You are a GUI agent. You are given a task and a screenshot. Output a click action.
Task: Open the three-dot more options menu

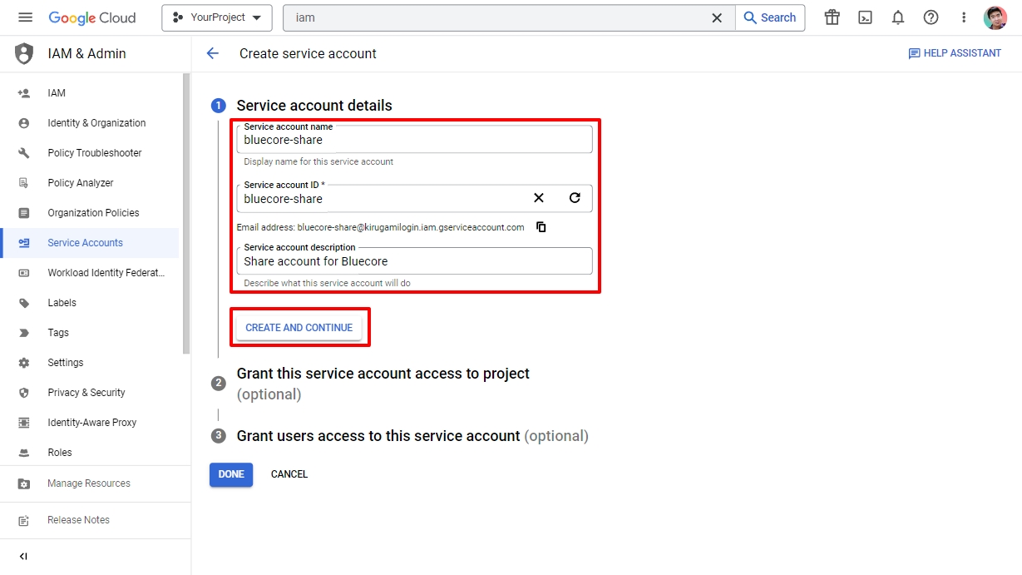[x=964, y=17]
